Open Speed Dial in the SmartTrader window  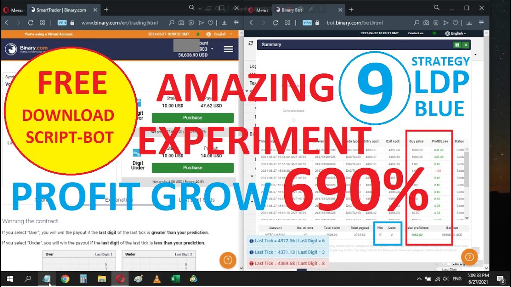(43, 23)
